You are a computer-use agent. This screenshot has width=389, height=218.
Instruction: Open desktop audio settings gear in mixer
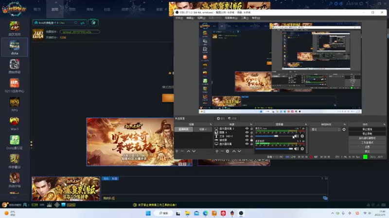pos(302,149)
